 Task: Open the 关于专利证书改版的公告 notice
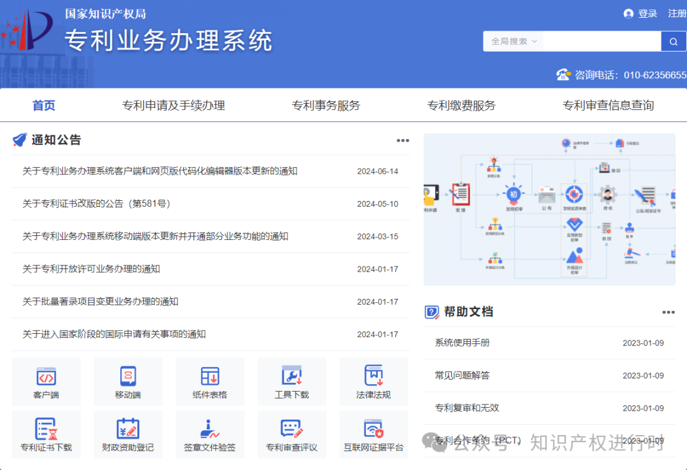coord(97,204)
